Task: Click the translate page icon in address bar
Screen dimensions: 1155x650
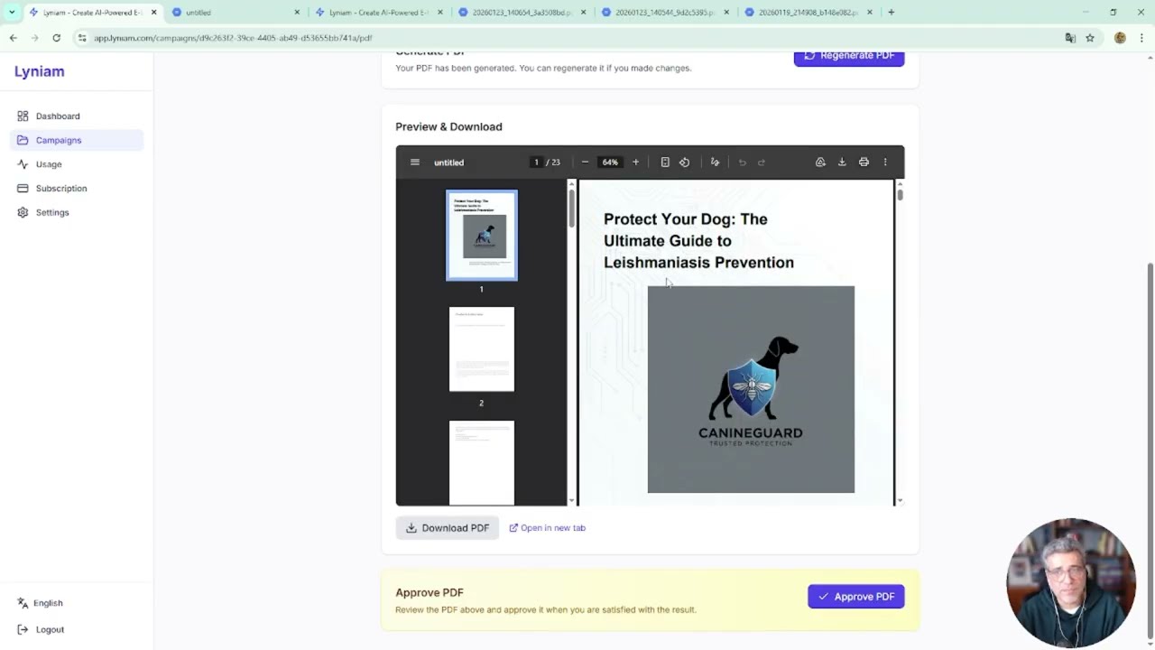Action: tap(1070, 38)
